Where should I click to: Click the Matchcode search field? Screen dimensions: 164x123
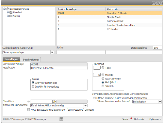tap(134, 52)
